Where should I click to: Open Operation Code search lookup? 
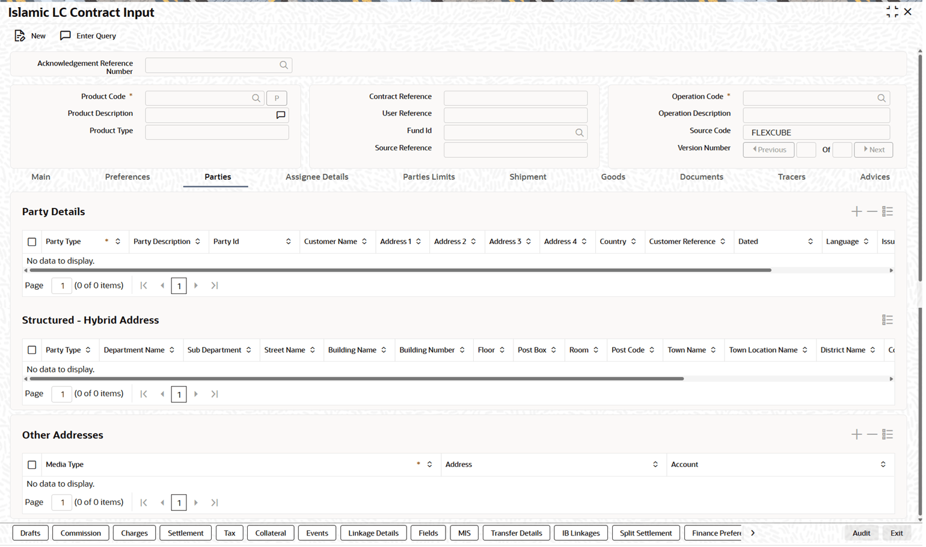882,98
